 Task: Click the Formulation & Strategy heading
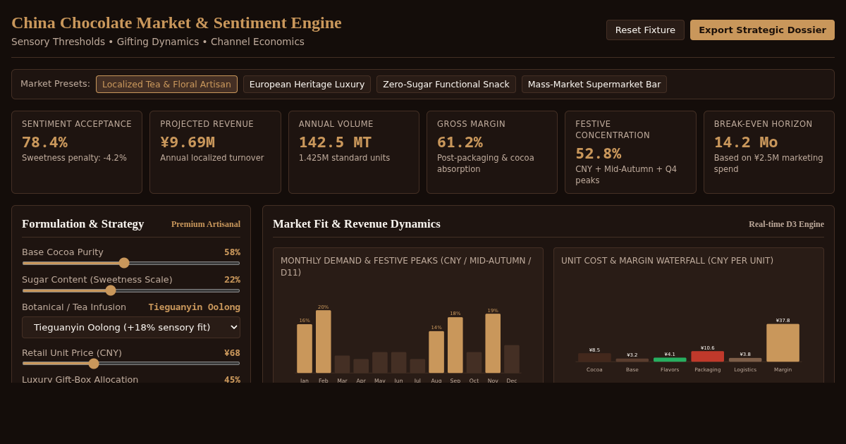coord(83,224)
